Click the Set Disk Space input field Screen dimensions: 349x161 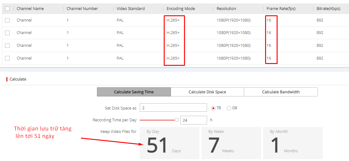pyautogui.click(x=173, y=108)
